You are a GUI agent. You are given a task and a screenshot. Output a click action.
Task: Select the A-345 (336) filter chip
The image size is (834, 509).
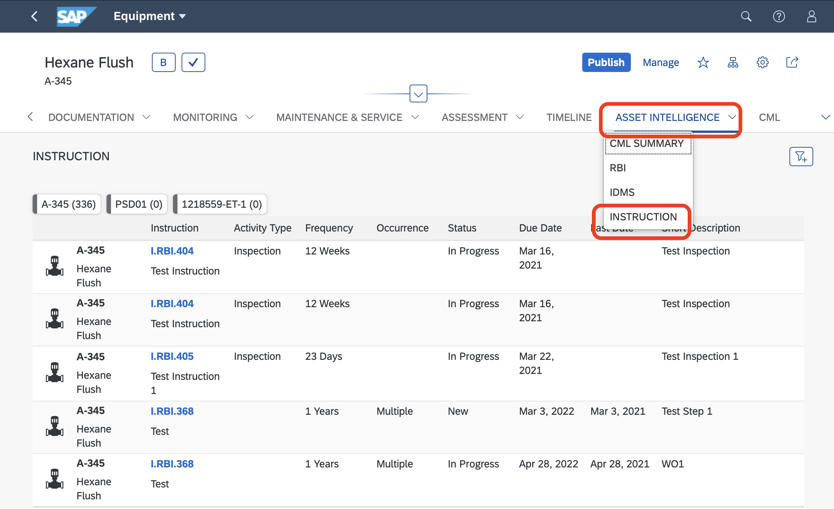[67, 204]
